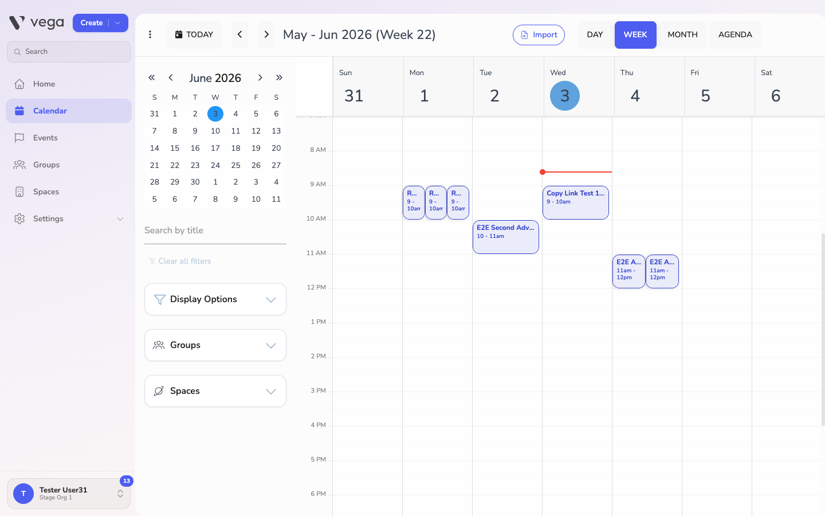Go to previous week arrow
The height and width of the screenshot is (516, 825).
(x=240, y=34)
